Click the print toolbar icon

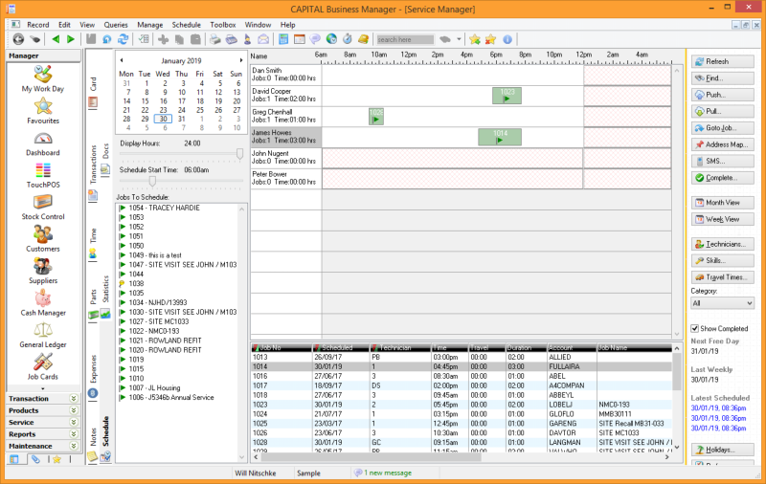coord(214,39)
